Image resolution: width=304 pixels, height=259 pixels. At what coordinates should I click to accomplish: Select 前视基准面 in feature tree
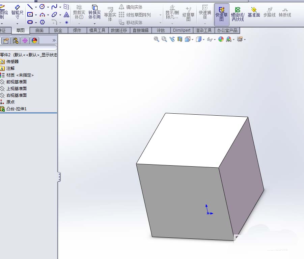pyautogui.click(x=17, y=82)
